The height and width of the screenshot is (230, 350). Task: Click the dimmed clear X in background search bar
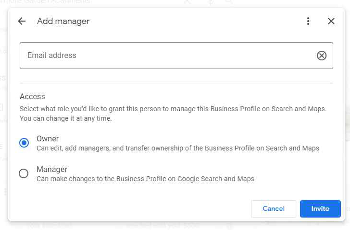(x=187, y=2)
